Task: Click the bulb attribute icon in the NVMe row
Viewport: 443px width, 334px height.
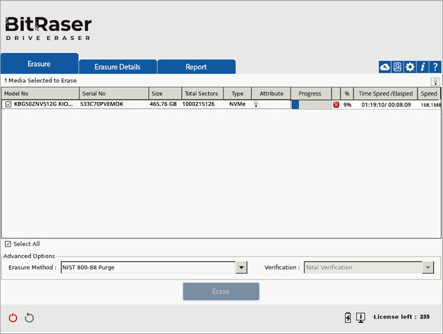Action: (x=256, y=104)
